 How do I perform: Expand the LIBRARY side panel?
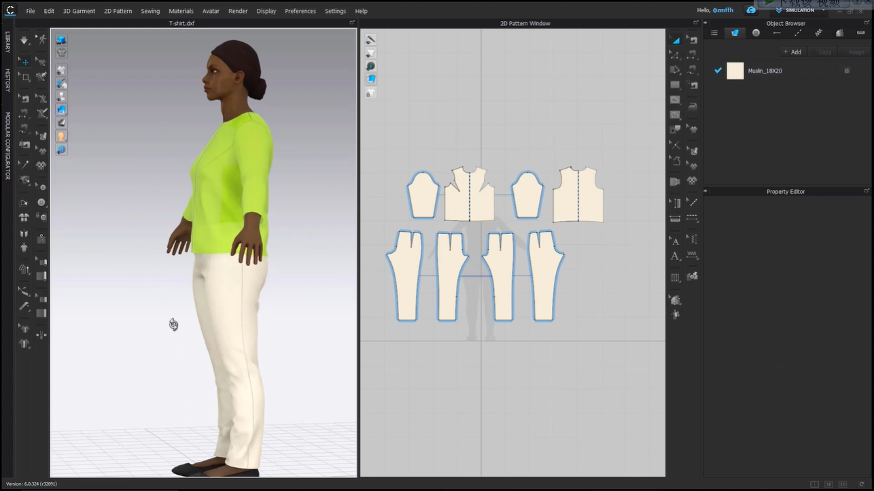7,42
